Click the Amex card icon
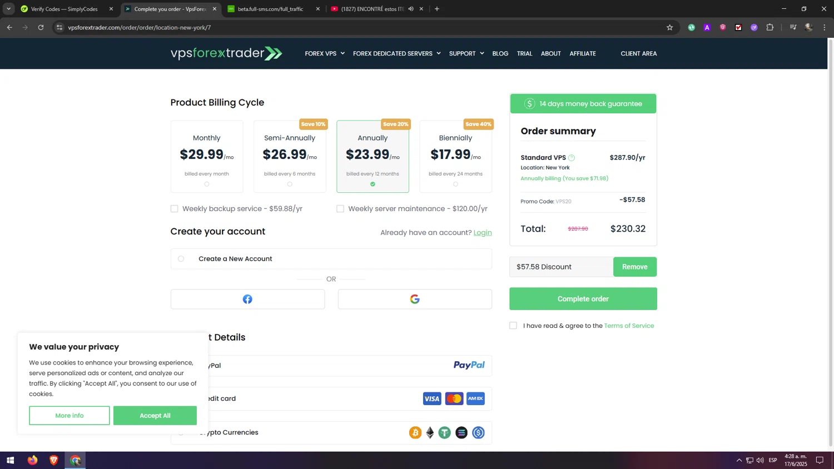The width and height of the screenshot is (834, 469). coord(476,398)
